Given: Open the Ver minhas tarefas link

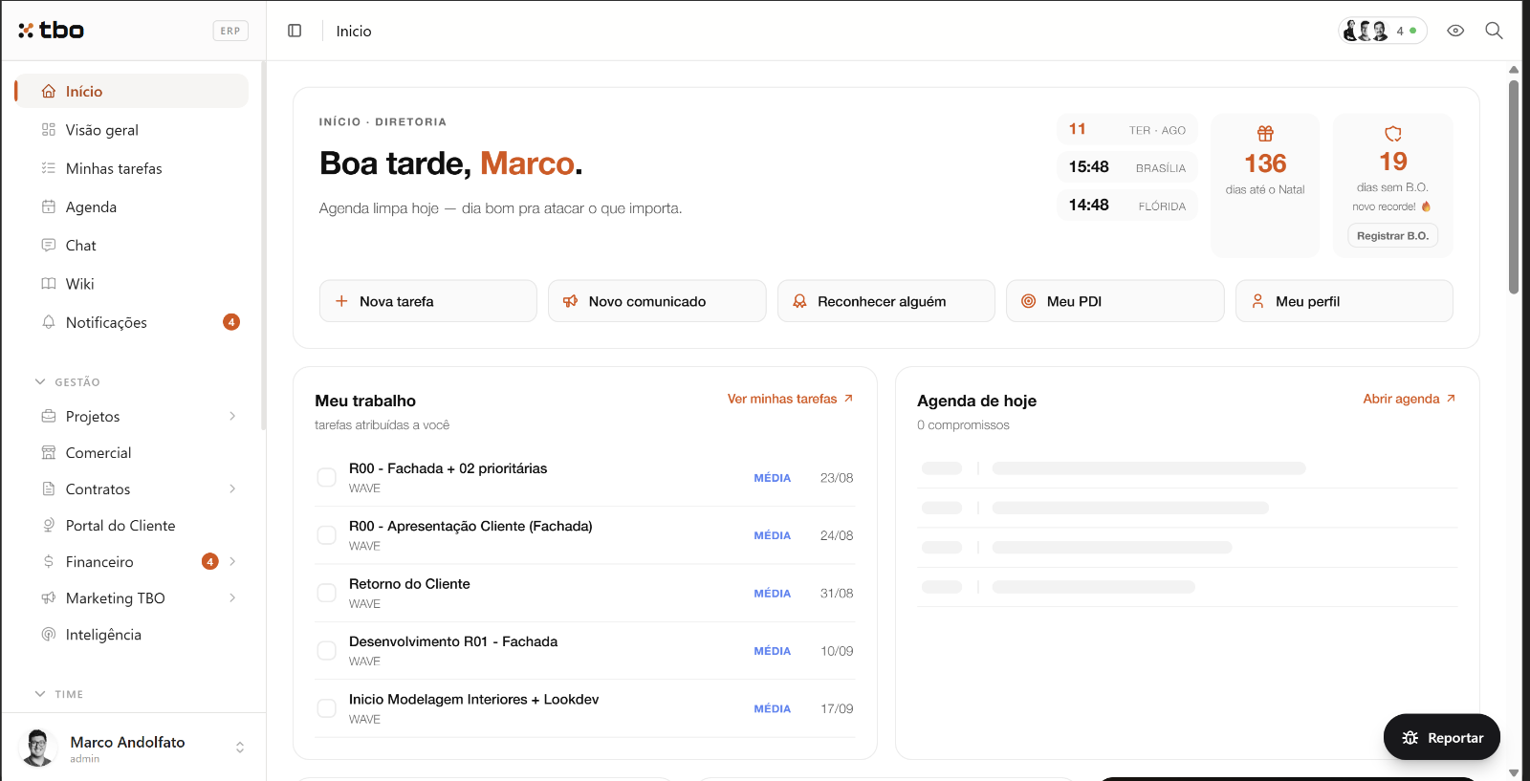Looking at the screenshot, I should pyautogui.click(x=790, y=399).
